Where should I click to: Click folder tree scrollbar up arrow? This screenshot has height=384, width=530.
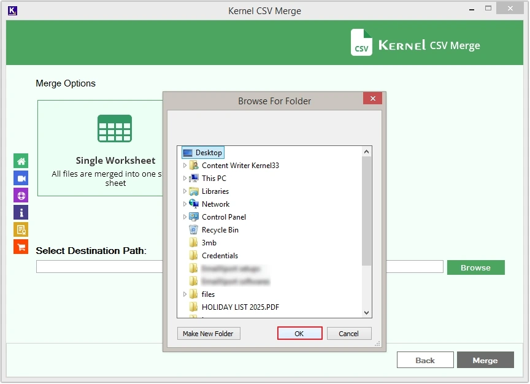click(x=366, y=152)
